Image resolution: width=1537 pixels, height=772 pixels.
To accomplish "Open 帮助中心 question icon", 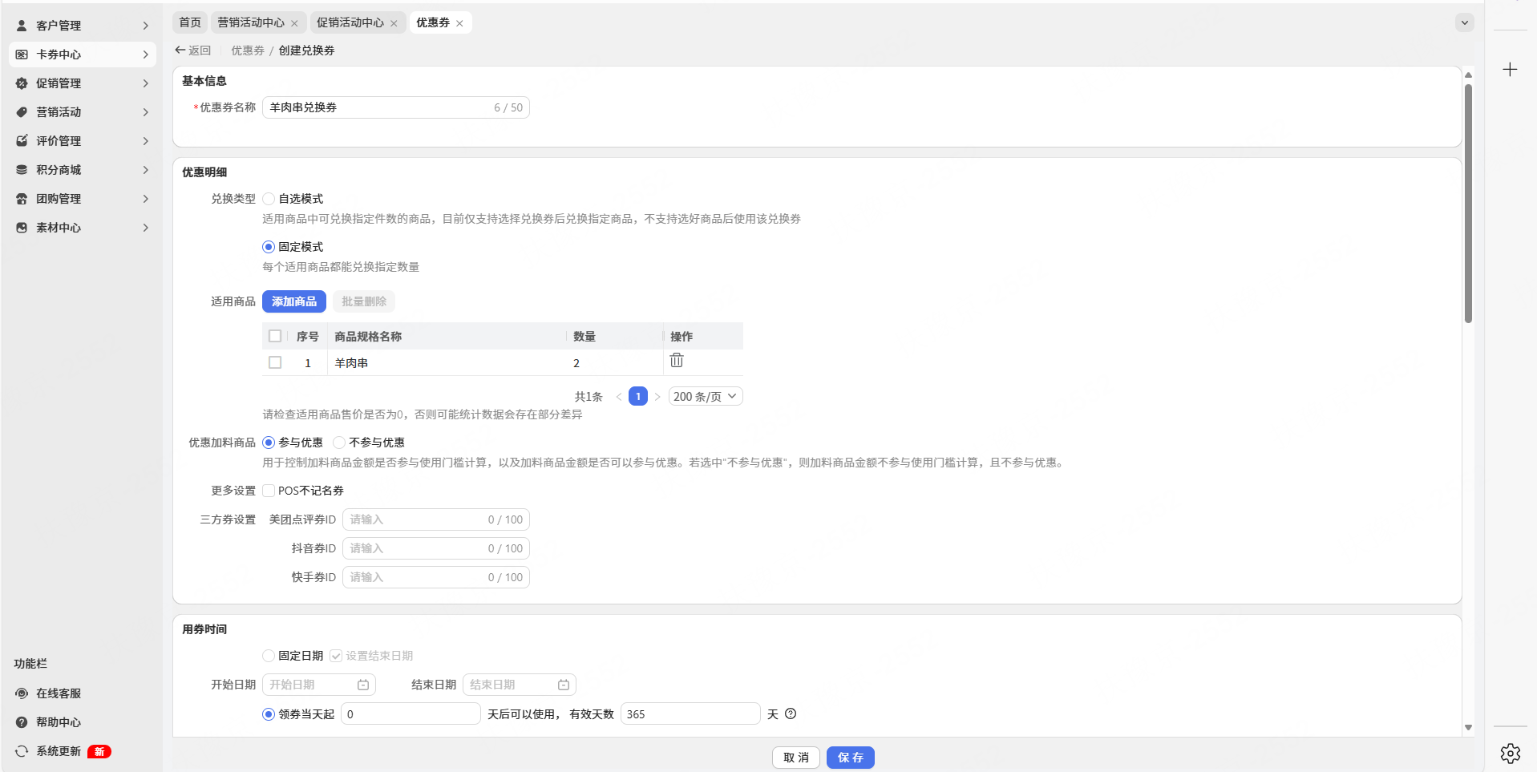I will click(x=22, y=722).
